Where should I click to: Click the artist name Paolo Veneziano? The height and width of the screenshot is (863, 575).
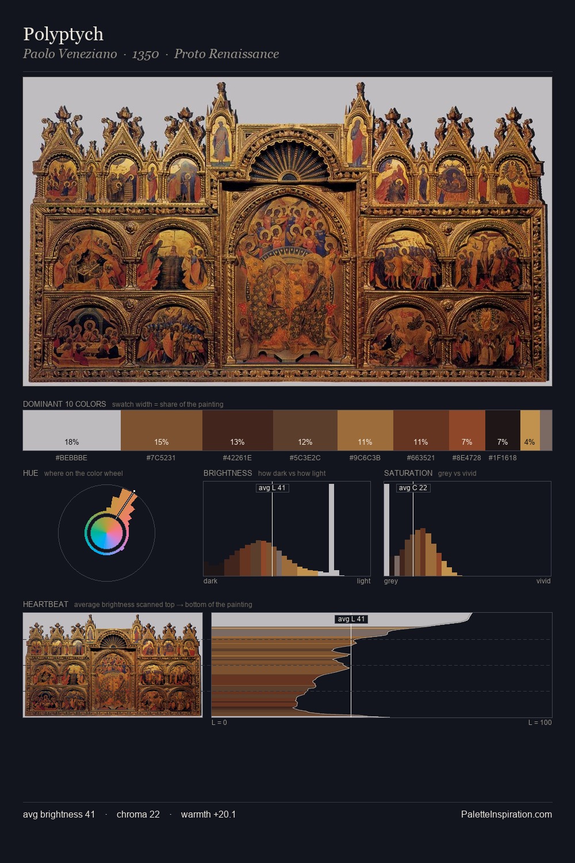pyautogui.click(x=70, y=54)
